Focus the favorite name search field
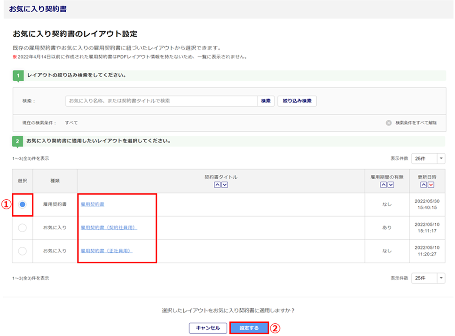This screenshot has height=336, width=455. [x=161, y=101]
